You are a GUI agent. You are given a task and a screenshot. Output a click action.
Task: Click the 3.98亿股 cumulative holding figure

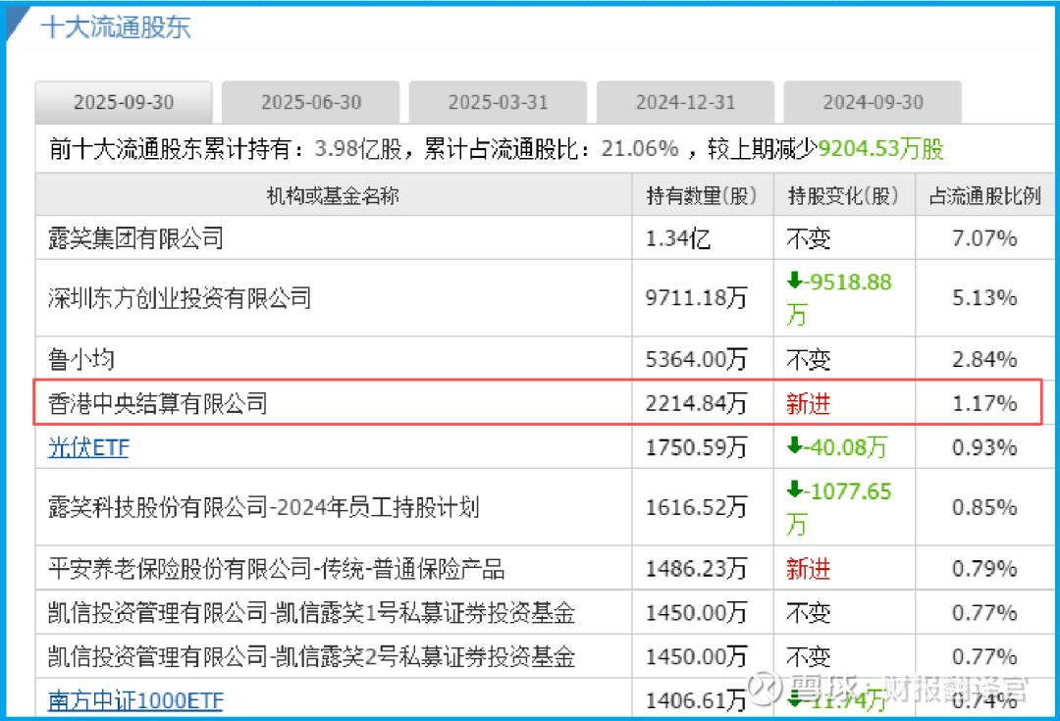(x=358, y=149)
